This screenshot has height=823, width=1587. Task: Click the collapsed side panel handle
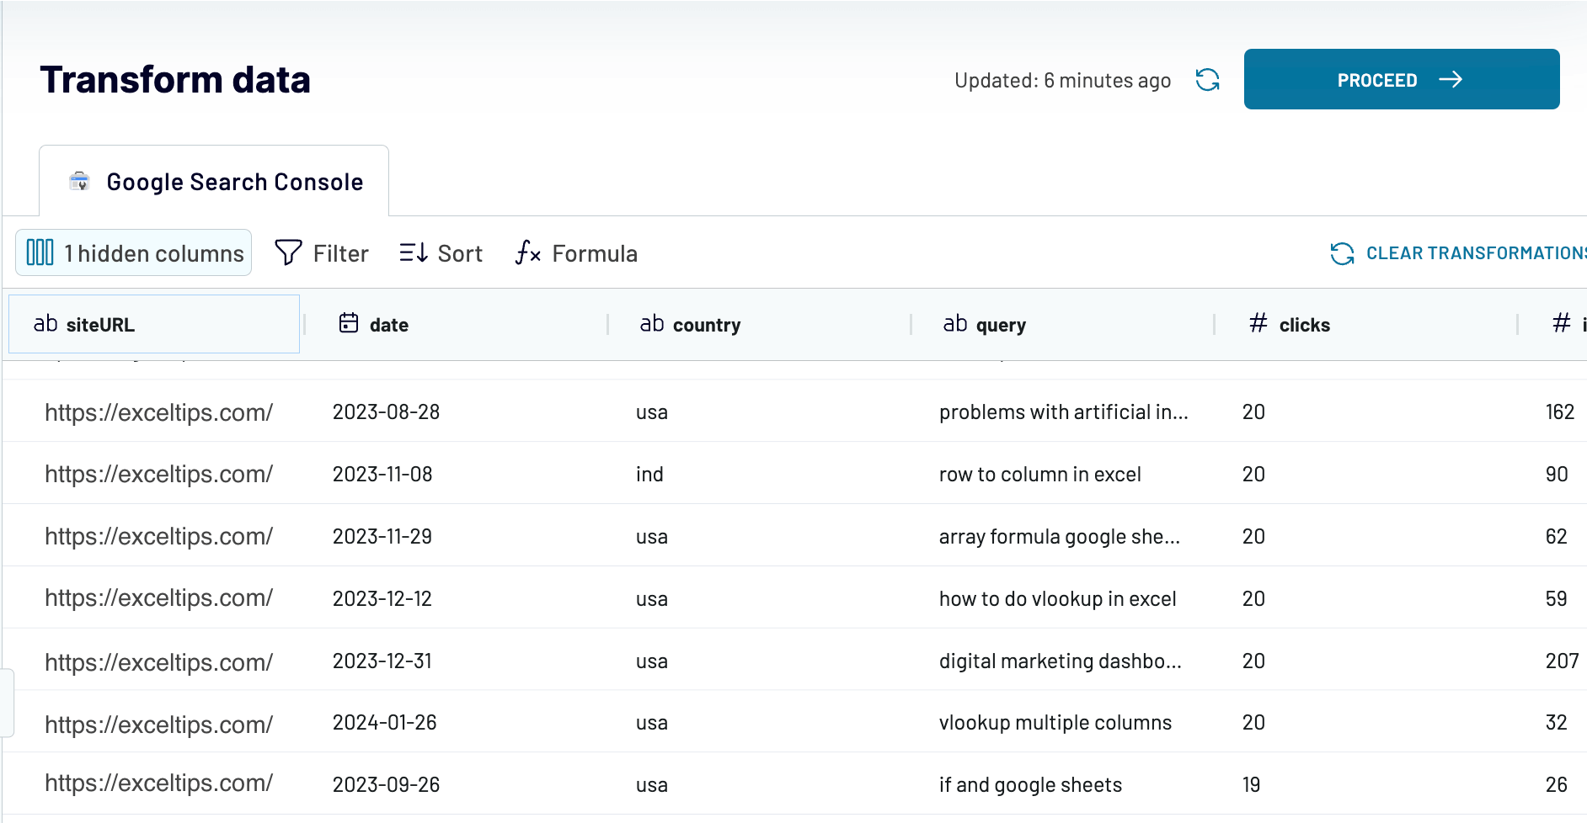[7, 703]
